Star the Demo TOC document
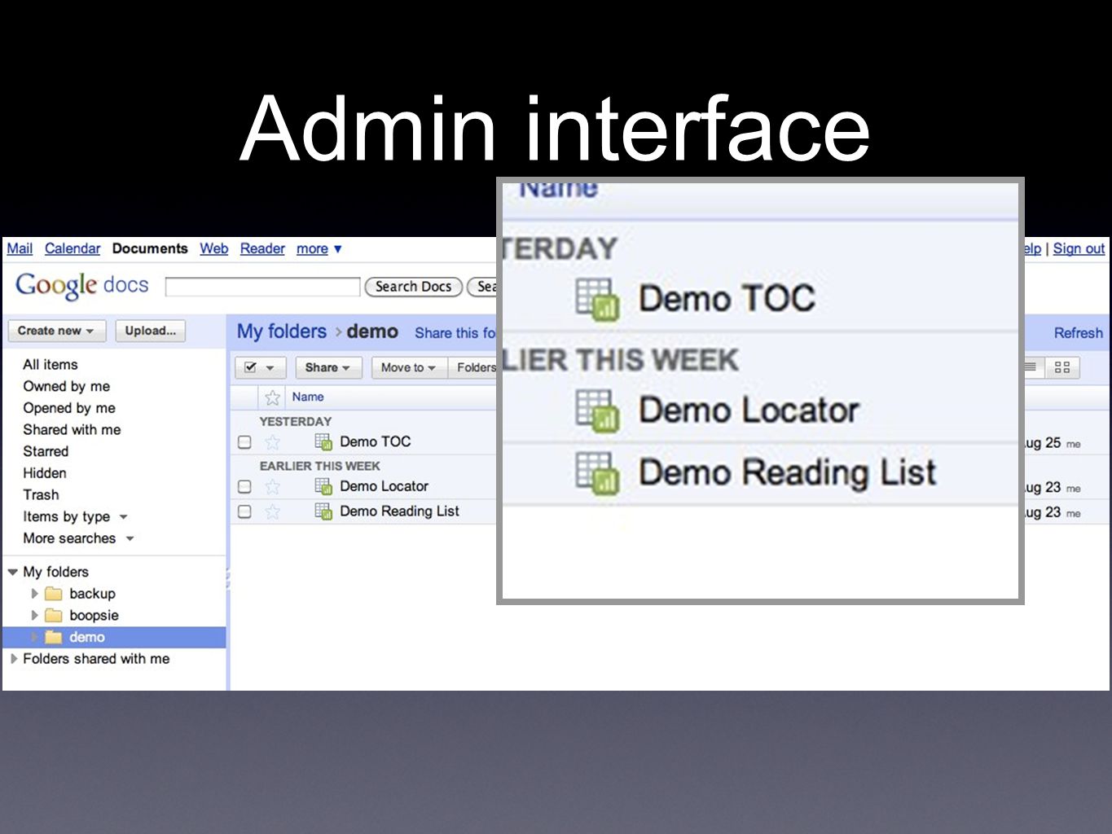Screen dimensions: 1112x834 (272, 441)
